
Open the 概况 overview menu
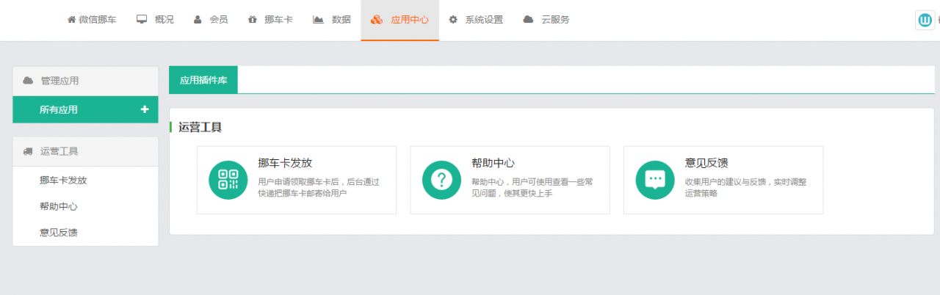pyautogui.click(x=155, y=20)
